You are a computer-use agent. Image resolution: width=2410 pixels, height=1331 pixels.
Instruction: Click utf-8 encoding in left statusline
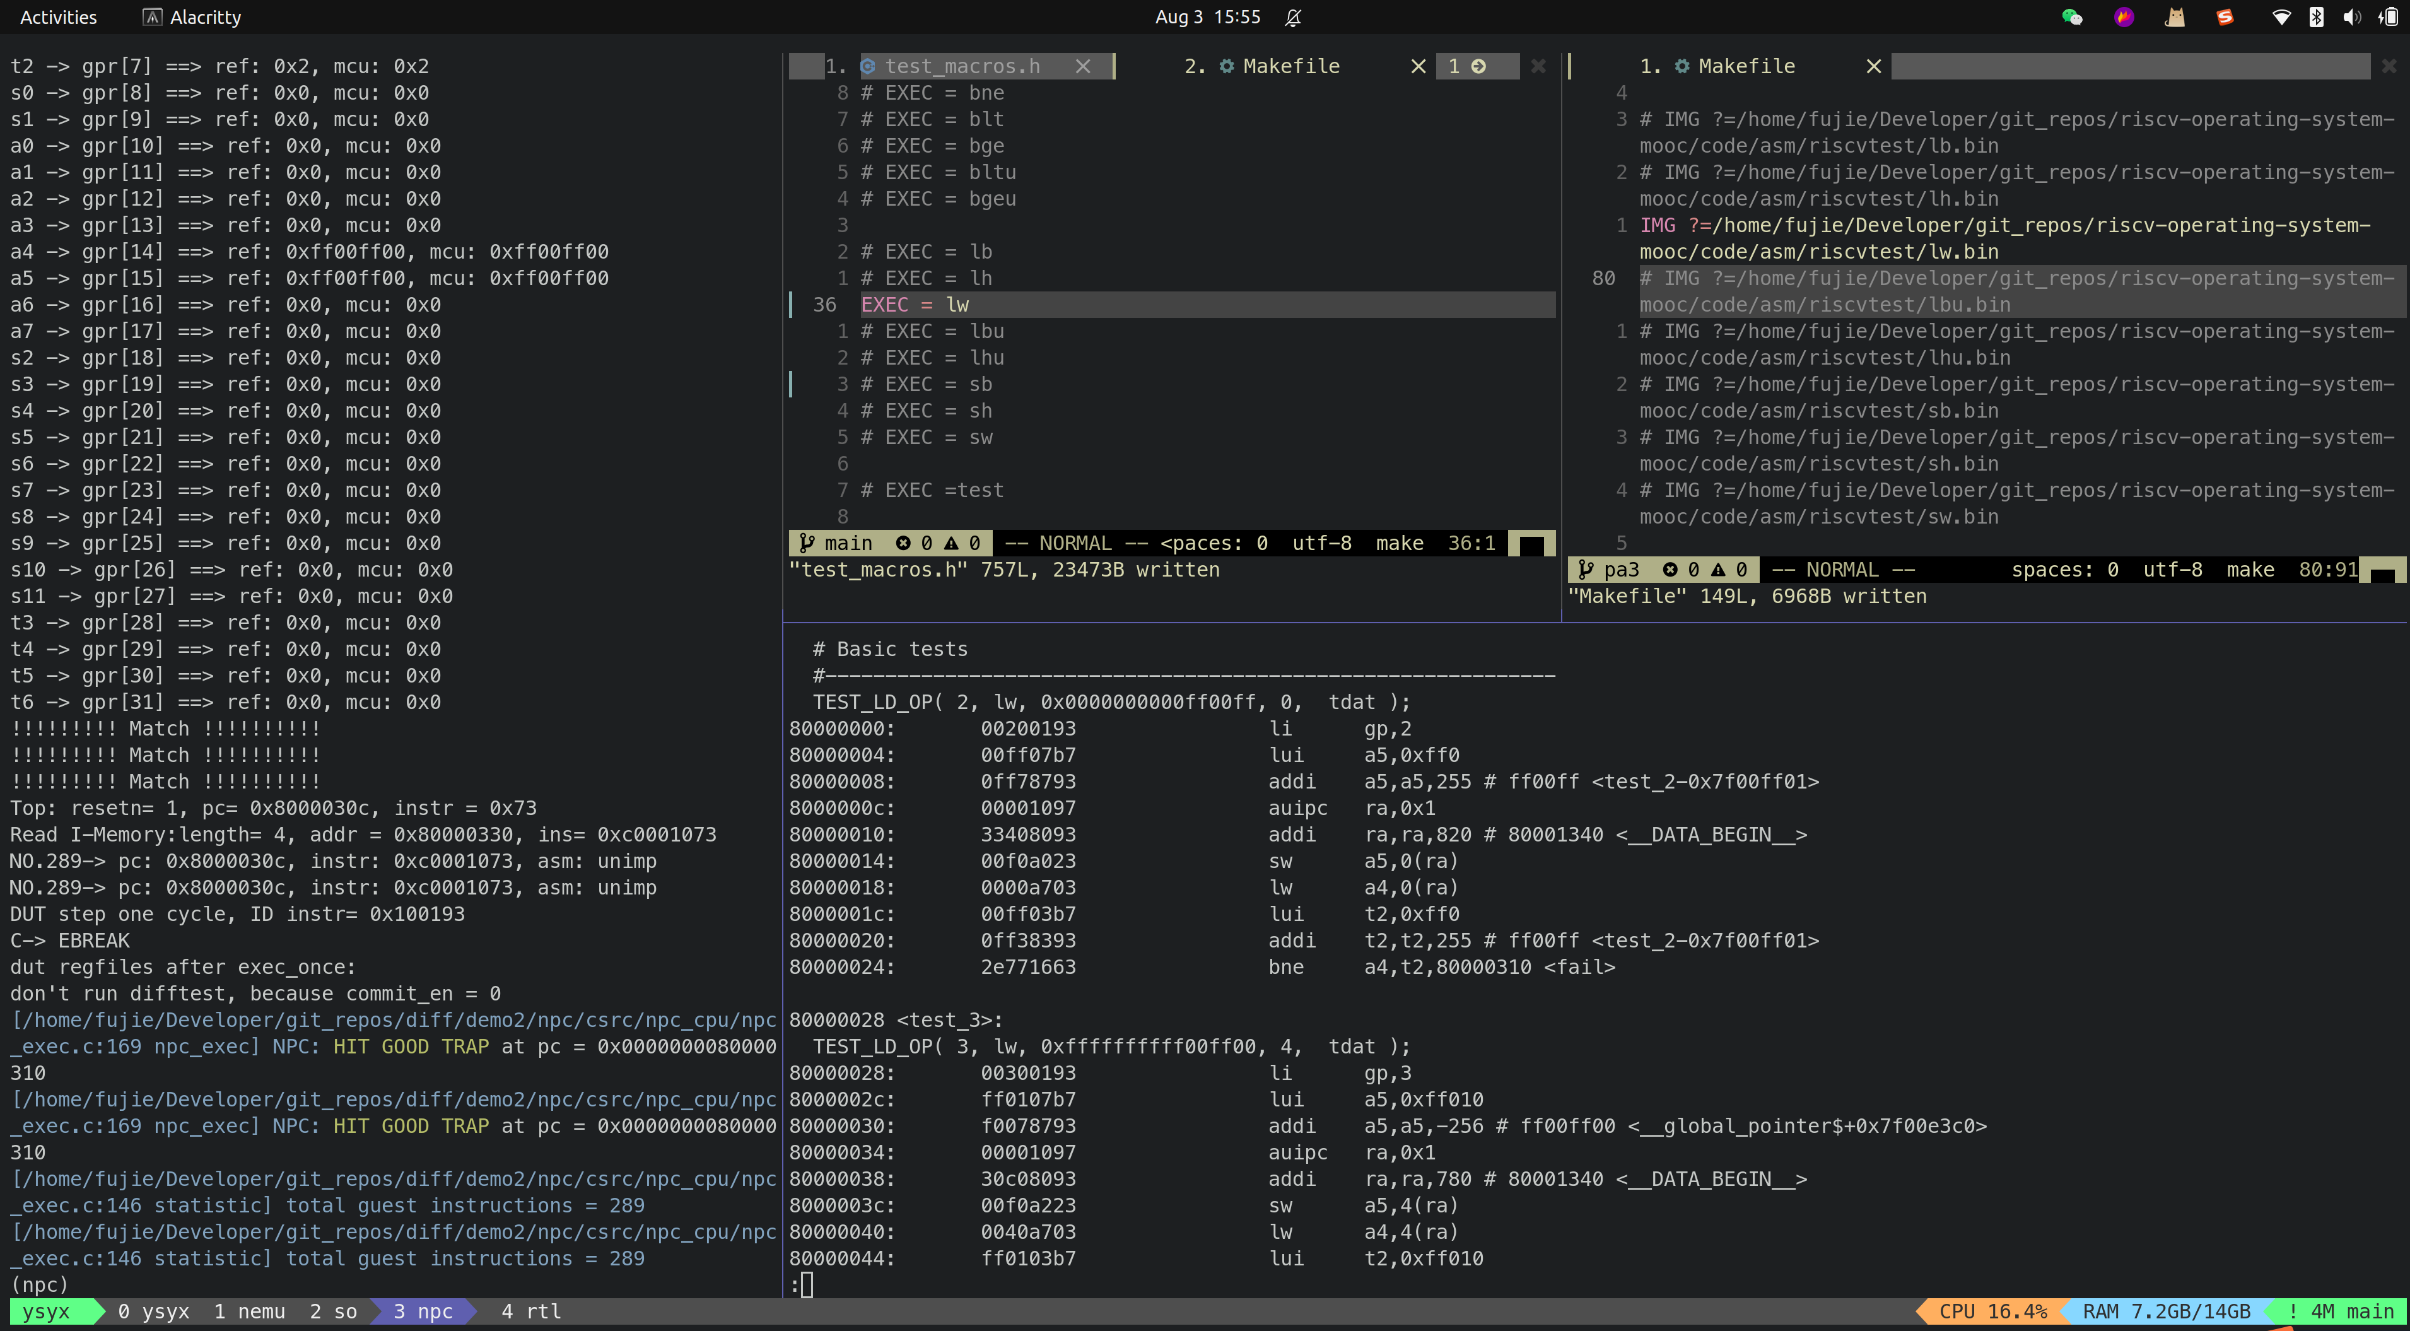point(1321,543)
